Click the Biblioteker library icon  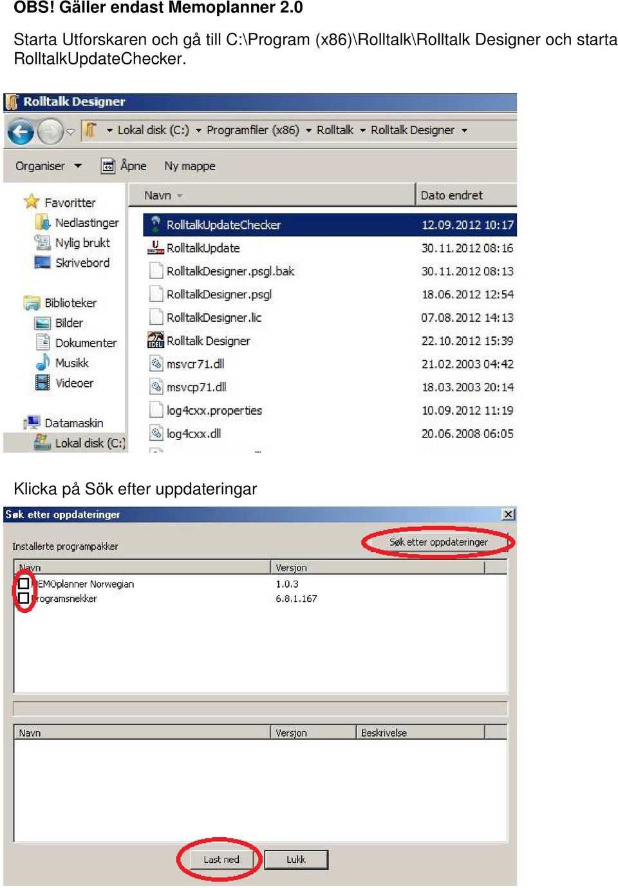(x=32, y=302)
